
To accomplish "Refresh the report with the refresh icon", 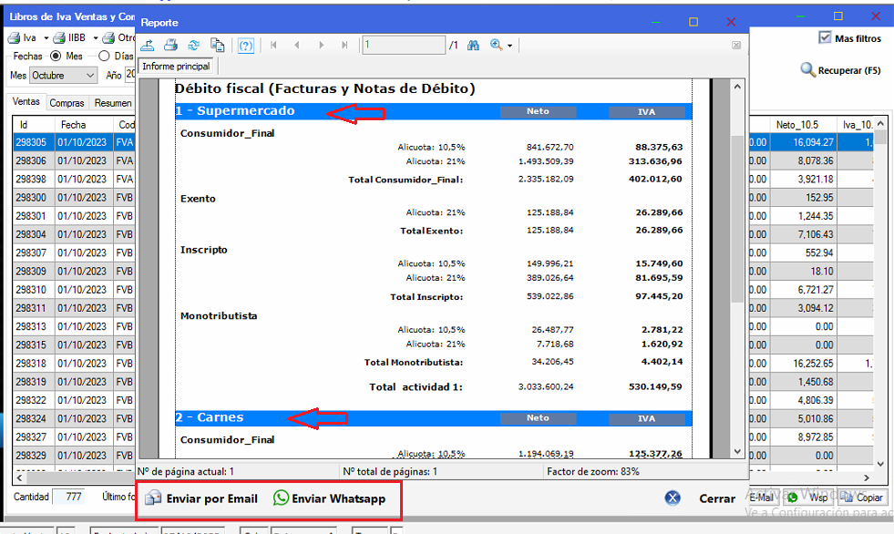I will click(x=193, y=46).
